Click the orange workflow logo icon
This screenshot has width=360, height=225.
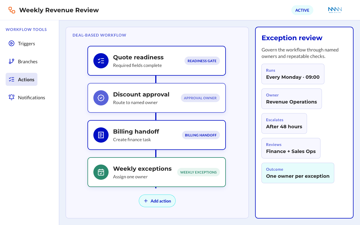pos(12,10)
